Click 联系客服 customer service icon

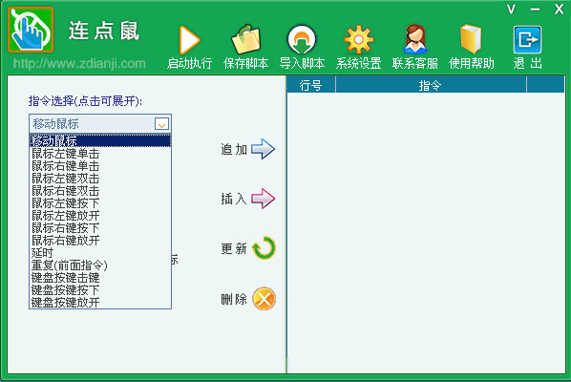click(x=415, y=39)
